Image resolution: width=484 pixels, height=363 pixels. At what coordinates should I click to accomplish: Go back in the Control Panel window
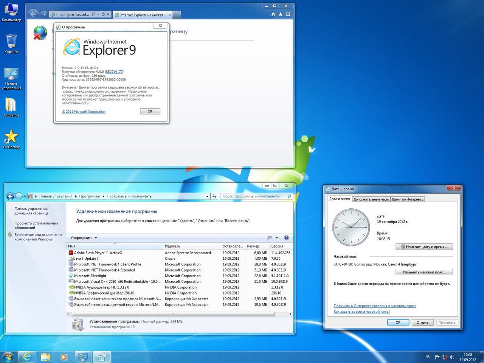pyautogui.click(x=10, y=196)
